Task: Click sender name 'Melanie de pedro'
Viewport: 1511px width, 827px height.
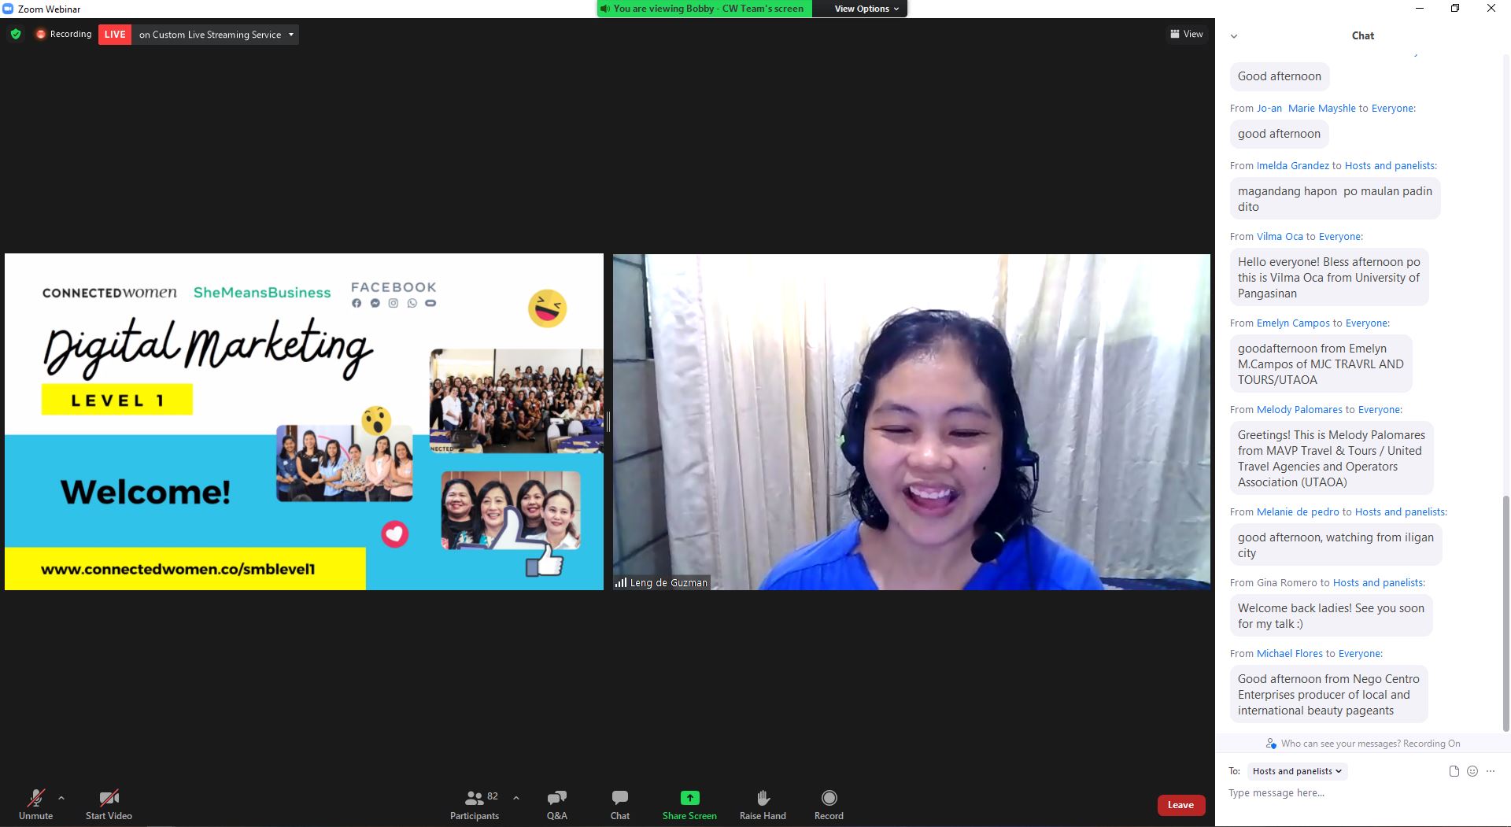Action: tap(1298, 512)
